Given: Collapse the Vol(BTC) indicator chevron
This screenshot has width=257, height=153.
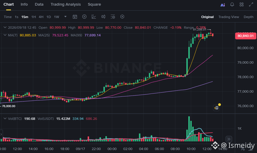Looking at the screenshot, I should click(5, 118).
